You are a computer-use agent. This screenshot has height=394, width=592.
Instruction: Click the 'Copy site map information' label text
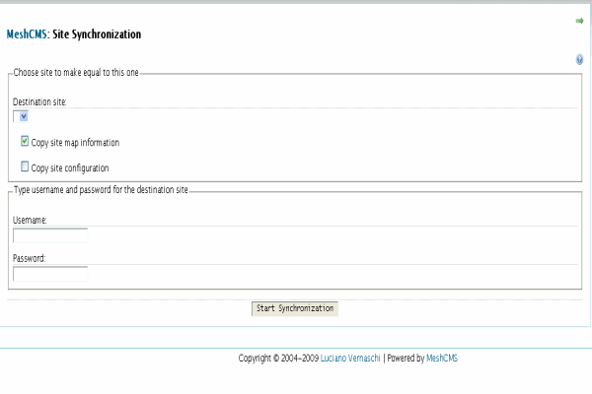75,143
